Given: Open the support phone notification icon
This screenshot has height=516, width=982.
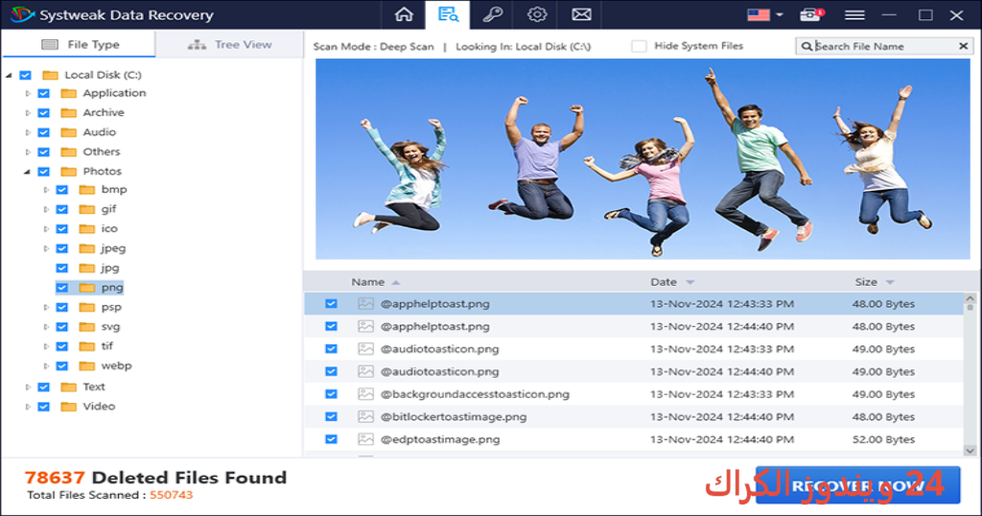Looking at the screenshot, I should coord(811,14).
